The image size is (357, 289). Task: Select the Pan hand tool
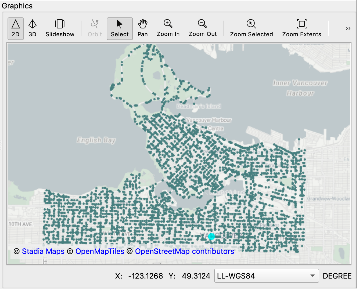[143, 28]
